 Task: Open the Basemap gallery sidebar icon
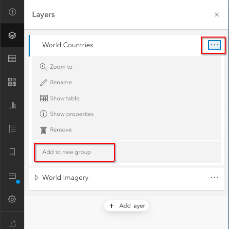pyautogui.click(x=12, y=82)
